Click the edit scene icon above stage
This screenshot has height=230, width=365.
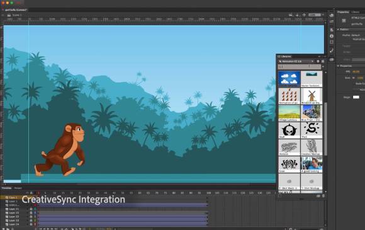[x=291, y=15]
